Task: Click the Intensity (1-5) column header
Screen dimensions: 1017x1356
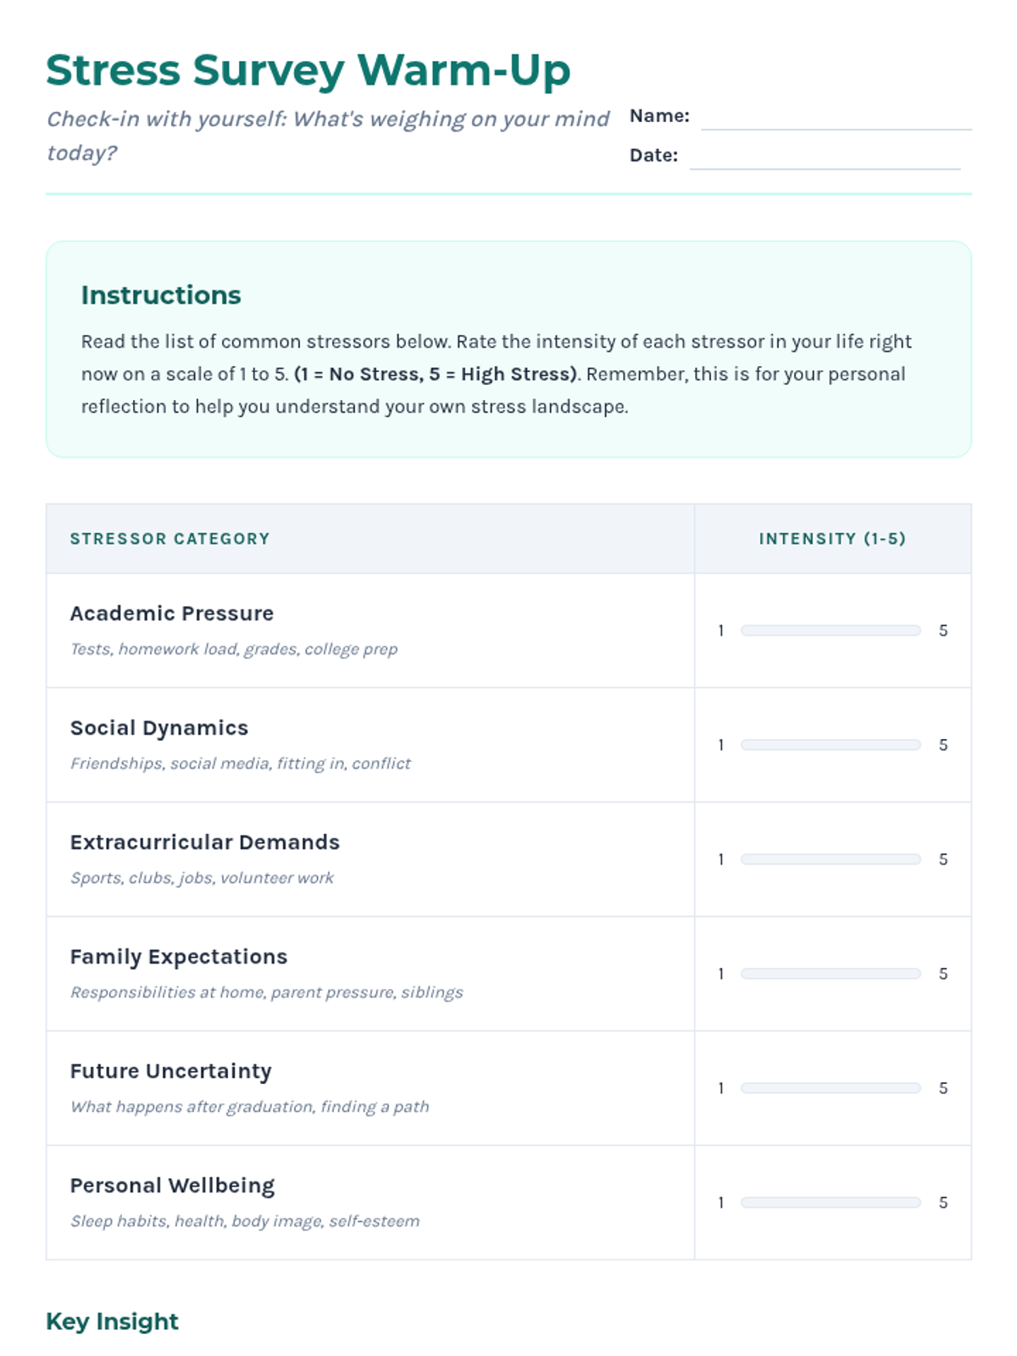Action: [832, 539]
